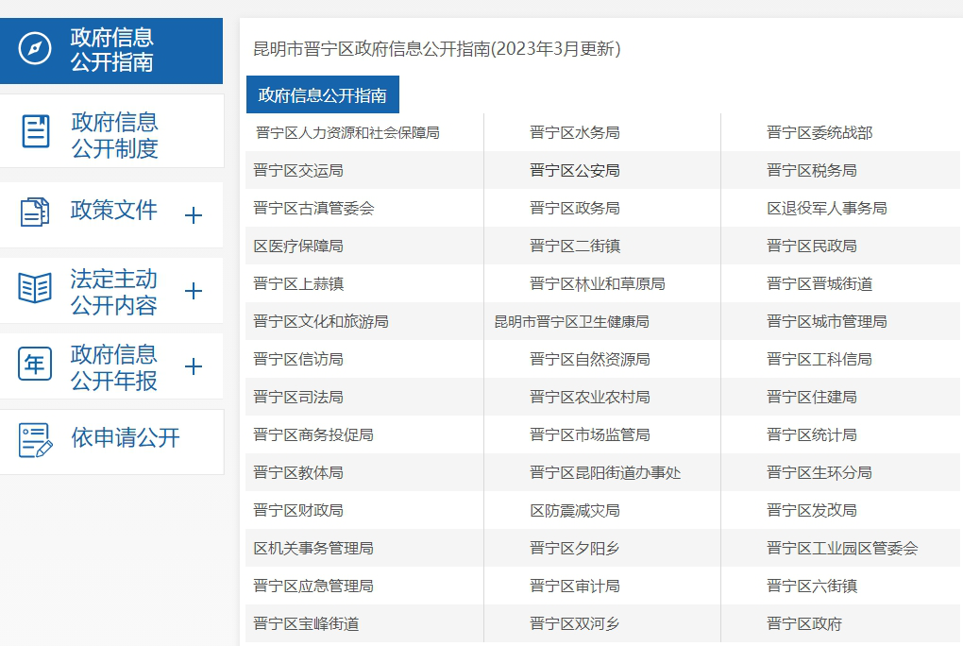Open the 政府信息公开指南 sidebar menu item
Viewport: 963px width, 646px height.
pyautogui.click(x=111, y=50)
